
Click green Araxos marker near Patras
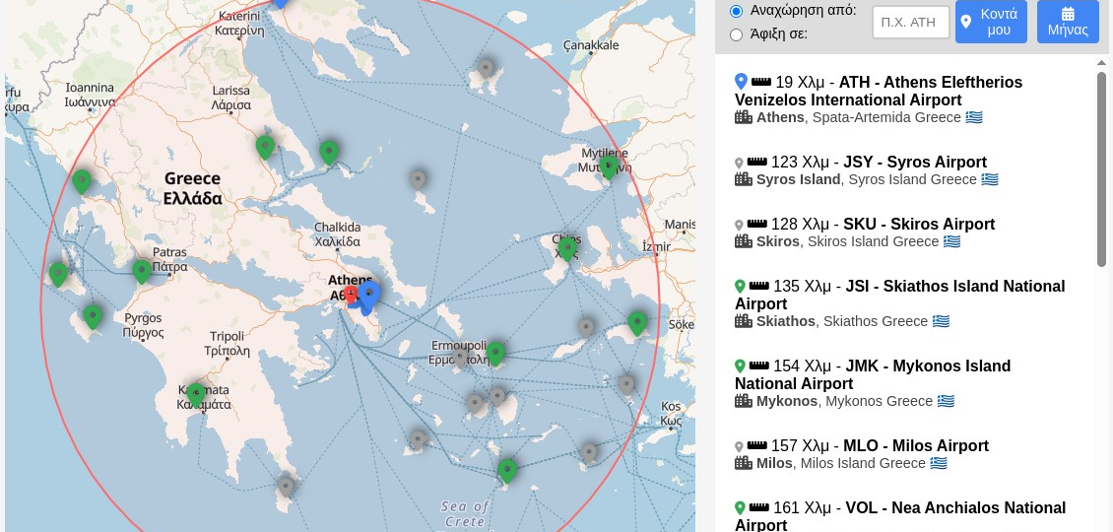tap(142, 271)
